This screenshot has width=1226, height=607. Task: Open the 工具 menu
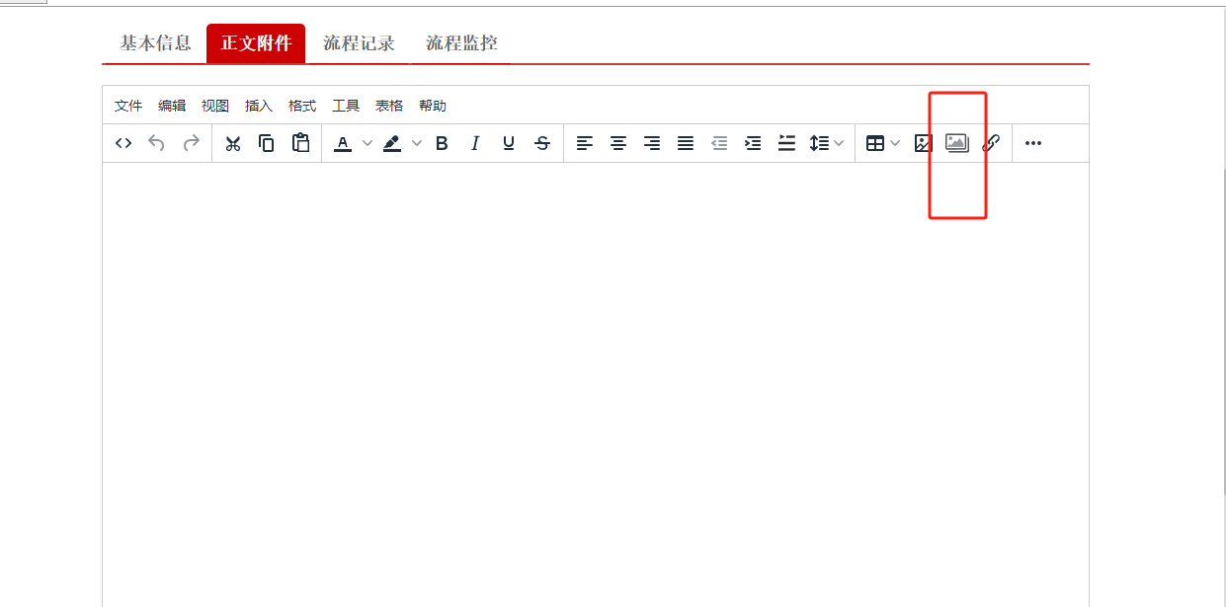(346, 106)
